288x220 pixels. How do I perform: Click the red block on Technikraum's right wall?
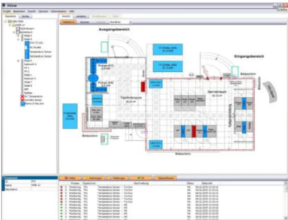[x=143, y=87]
